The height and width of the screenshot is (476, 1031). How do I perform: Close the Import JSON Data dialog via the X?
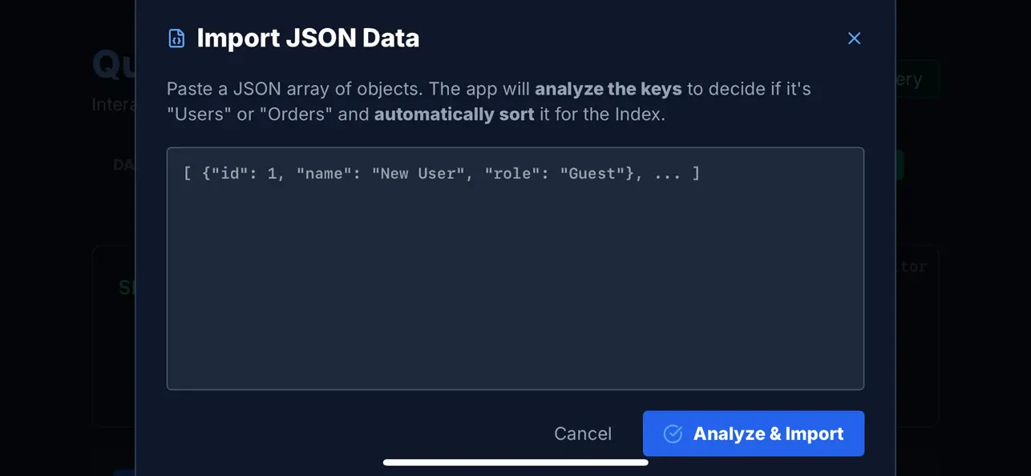coord(854,38)
